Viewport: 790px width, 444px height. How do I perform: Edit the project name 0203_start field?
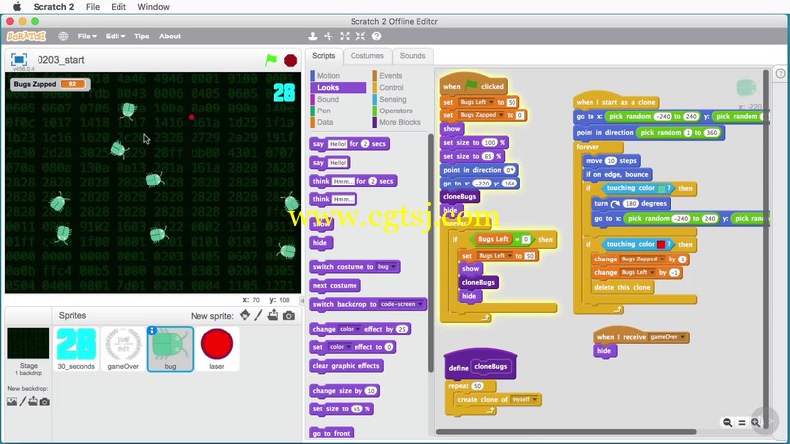61,60
